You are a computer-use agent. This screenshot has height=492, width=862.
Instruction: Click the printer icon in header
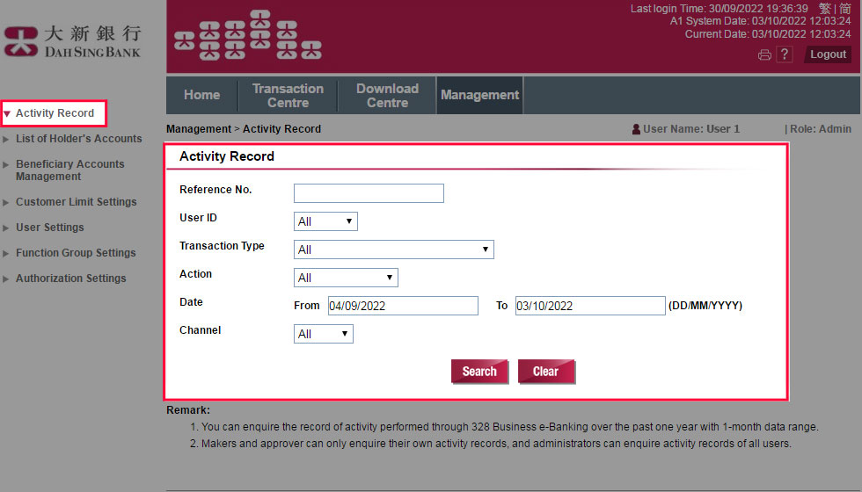pyautogui.click(x=764, y=54)
